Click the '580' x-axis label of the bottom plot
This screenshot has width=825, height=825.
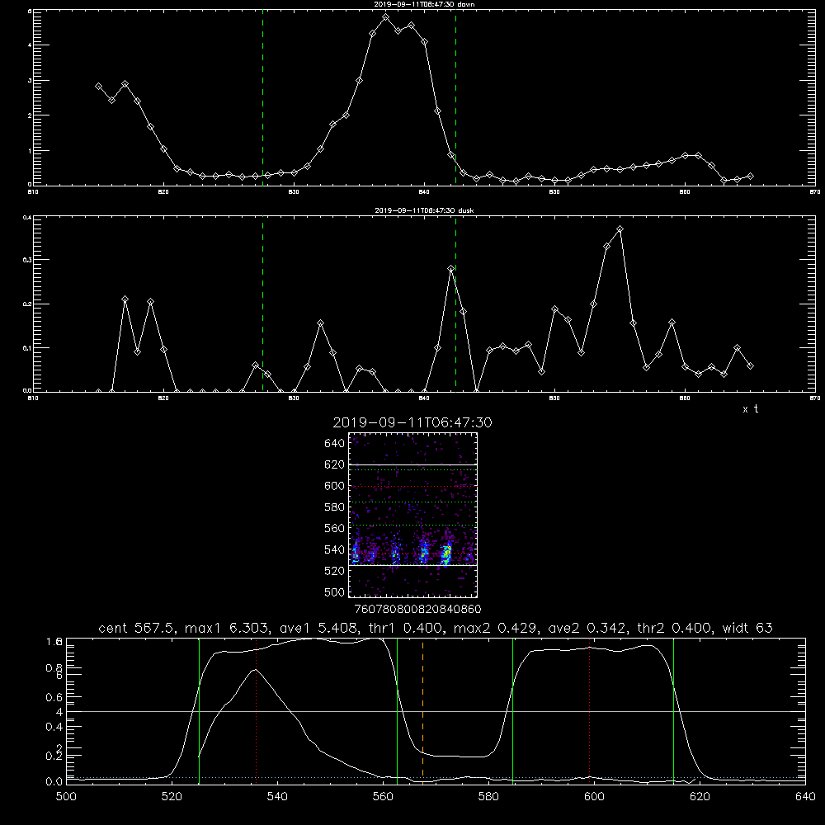pyautogui.click(x=488, y=796)
